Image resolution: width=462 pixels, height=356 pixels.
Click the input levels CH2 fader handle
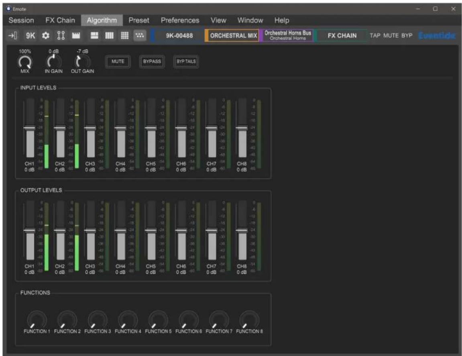(60, 128)
